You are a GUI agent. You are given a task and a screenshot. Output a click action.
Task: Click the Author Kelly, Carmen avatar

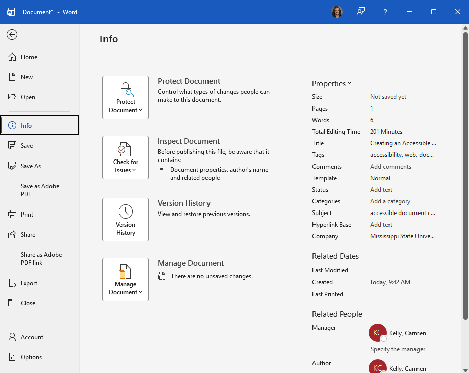(x=378, y=366)
